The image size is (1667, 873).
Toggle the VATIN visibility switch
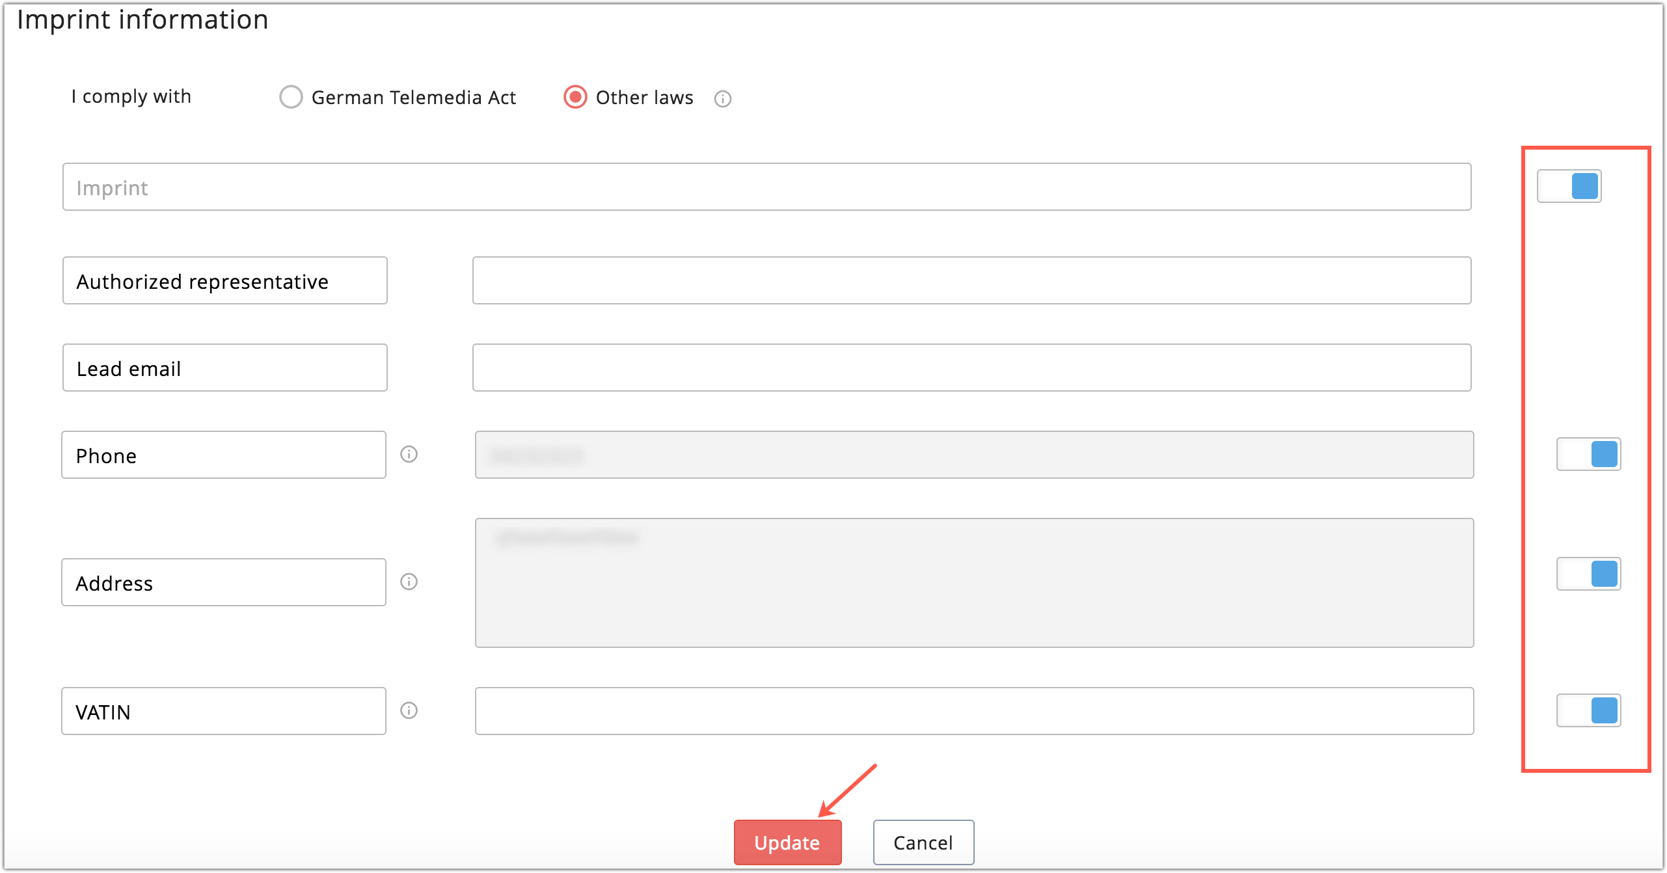[1588, 710]
